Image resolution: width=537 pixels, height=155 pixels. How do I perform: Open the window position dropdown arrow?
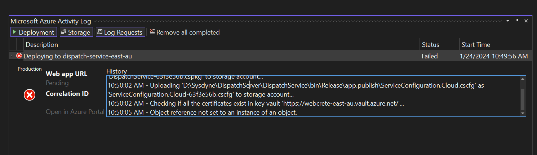click(508, 21)
